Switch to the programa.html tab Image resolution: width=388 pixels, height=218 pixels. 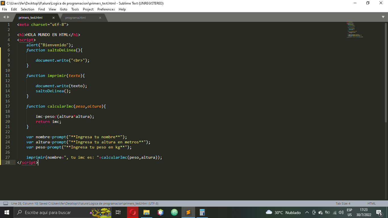(x=76, y=18)
